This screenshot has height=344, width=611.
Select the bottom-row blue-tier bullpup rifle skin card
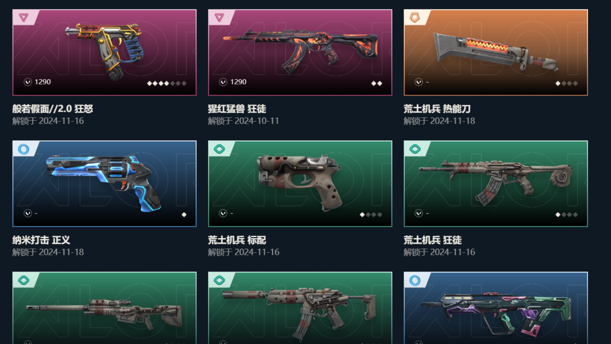pos(496,308)
